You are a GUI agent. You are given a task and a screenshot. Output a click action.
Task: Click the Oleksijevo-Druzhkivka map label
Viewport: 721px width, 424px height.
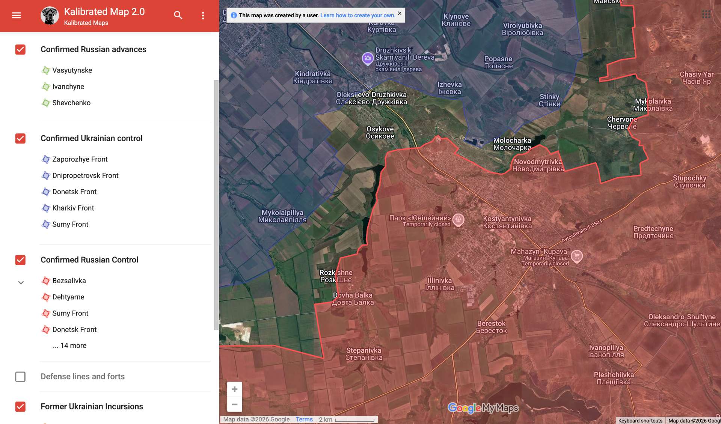click(x=371, y=98)
